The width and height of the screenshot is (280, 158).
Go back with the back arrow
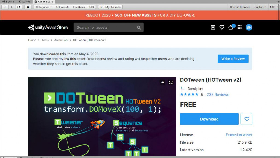pyautogui.click(x=5, y=7)
